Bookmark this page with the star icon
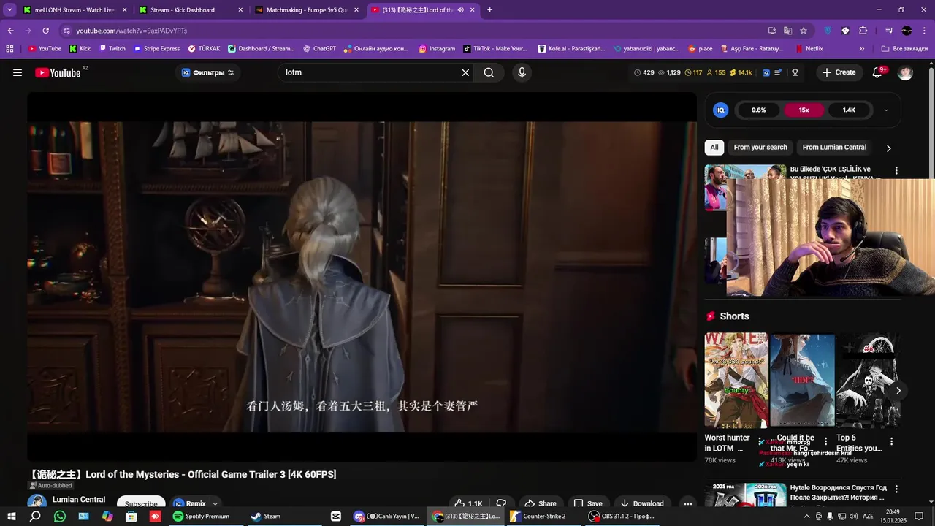935x526 pixels. (x=804, y=31)
